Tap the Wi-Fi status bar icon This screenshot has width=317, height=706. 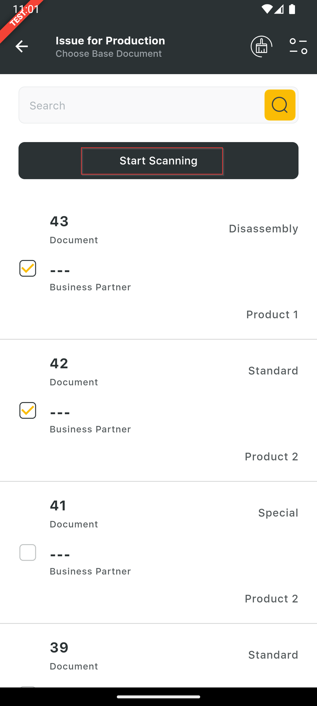[x=267, y=9]
